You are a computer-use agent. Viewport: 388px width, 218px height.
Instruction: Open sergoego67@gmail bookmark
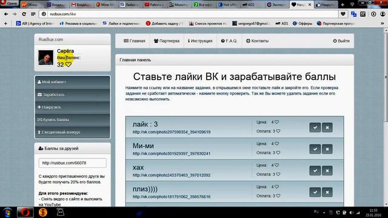pyautogui.click(x=251, y=24)
